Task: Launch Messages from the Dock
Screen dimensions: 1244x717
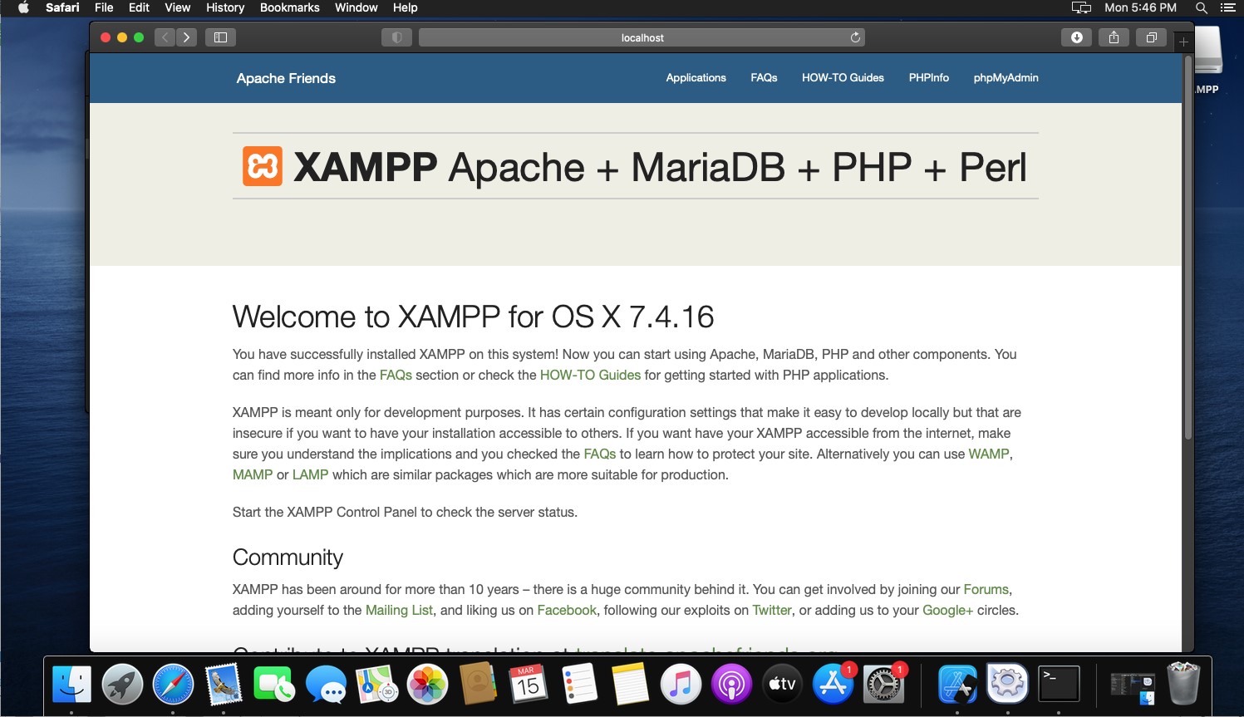Action: tap(326, 685)
